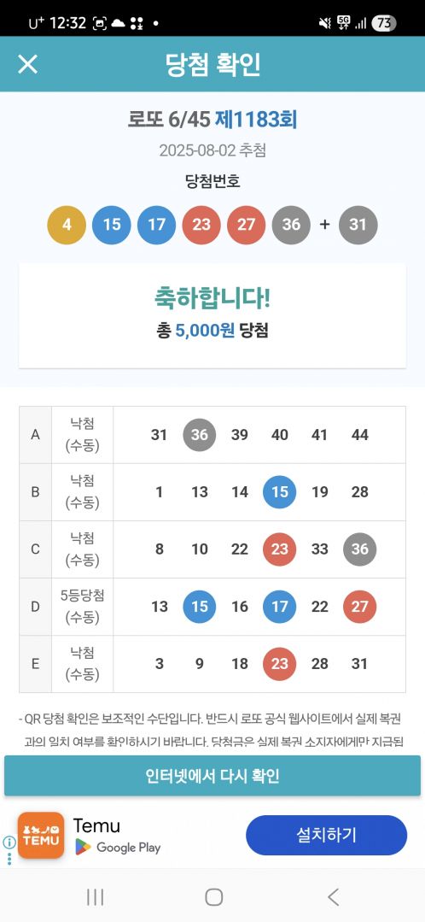Tap the battery indicator in status bar
This screenshot has height=922, width=425.
coord(384,23)
